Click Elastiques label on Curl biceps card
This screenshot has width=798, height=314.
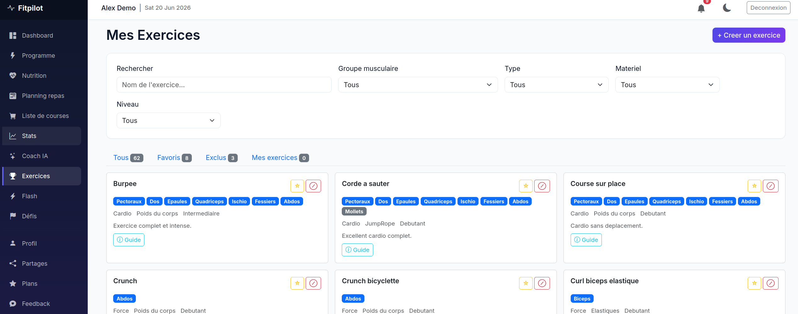pyautogui.click(x=605, y=311)
